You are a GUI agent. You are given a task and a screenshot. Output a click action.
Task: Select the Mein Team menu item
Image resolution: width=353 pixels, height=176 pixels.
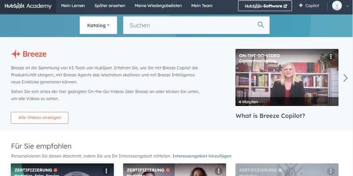[202, 6]
